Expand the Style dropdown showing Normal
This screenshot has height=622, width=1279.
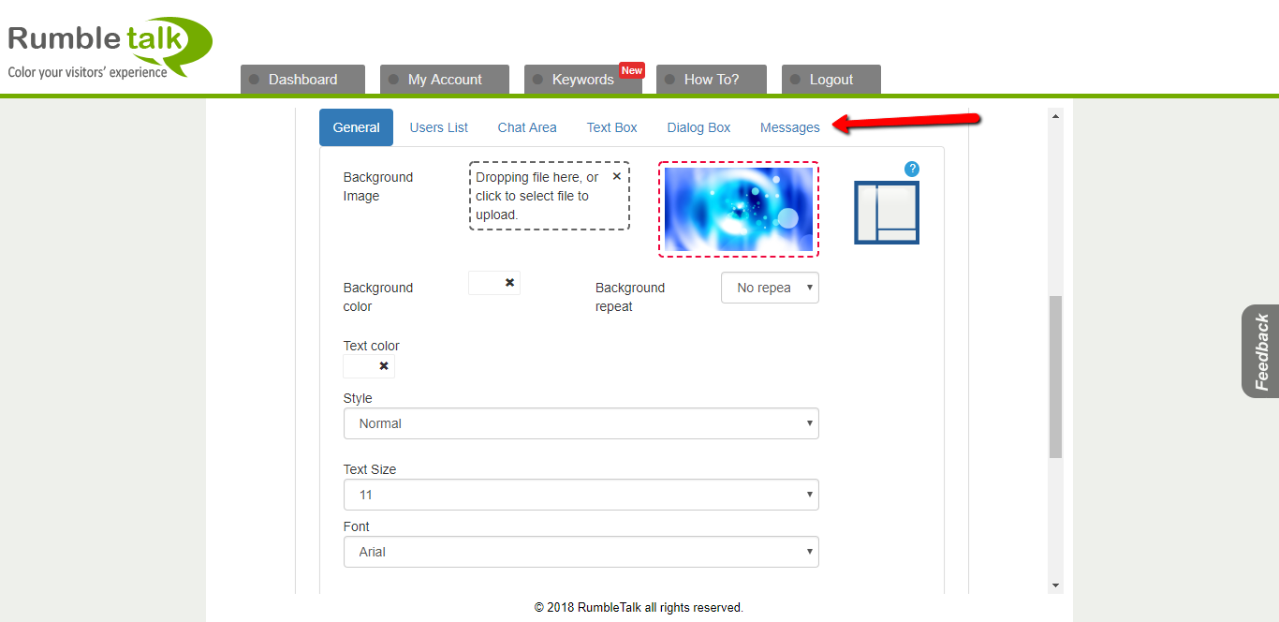pyautogui.click(x=581, y=423)
